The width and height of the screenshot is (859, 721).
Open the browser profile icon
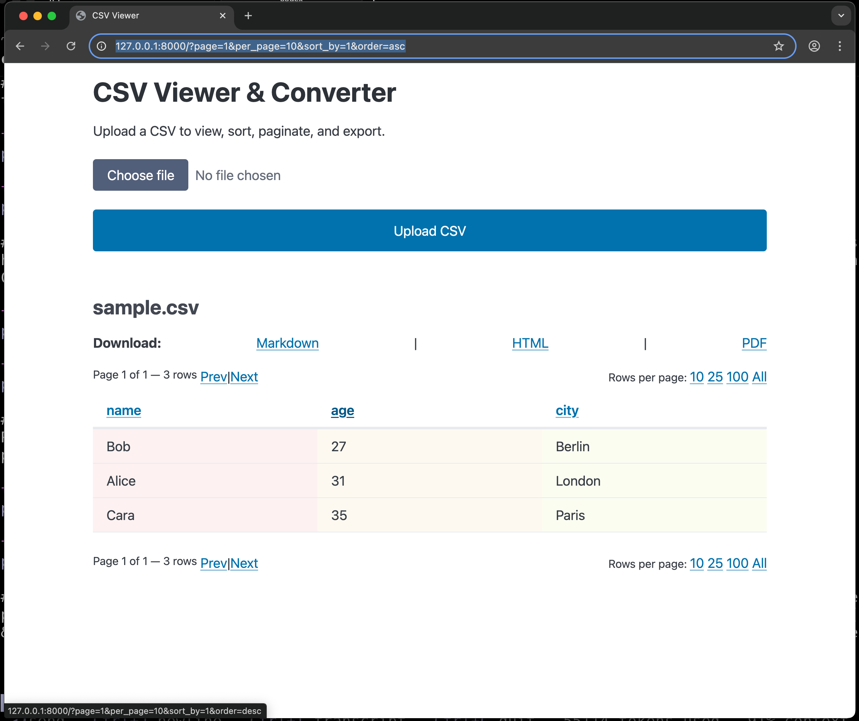pos(814,46)
